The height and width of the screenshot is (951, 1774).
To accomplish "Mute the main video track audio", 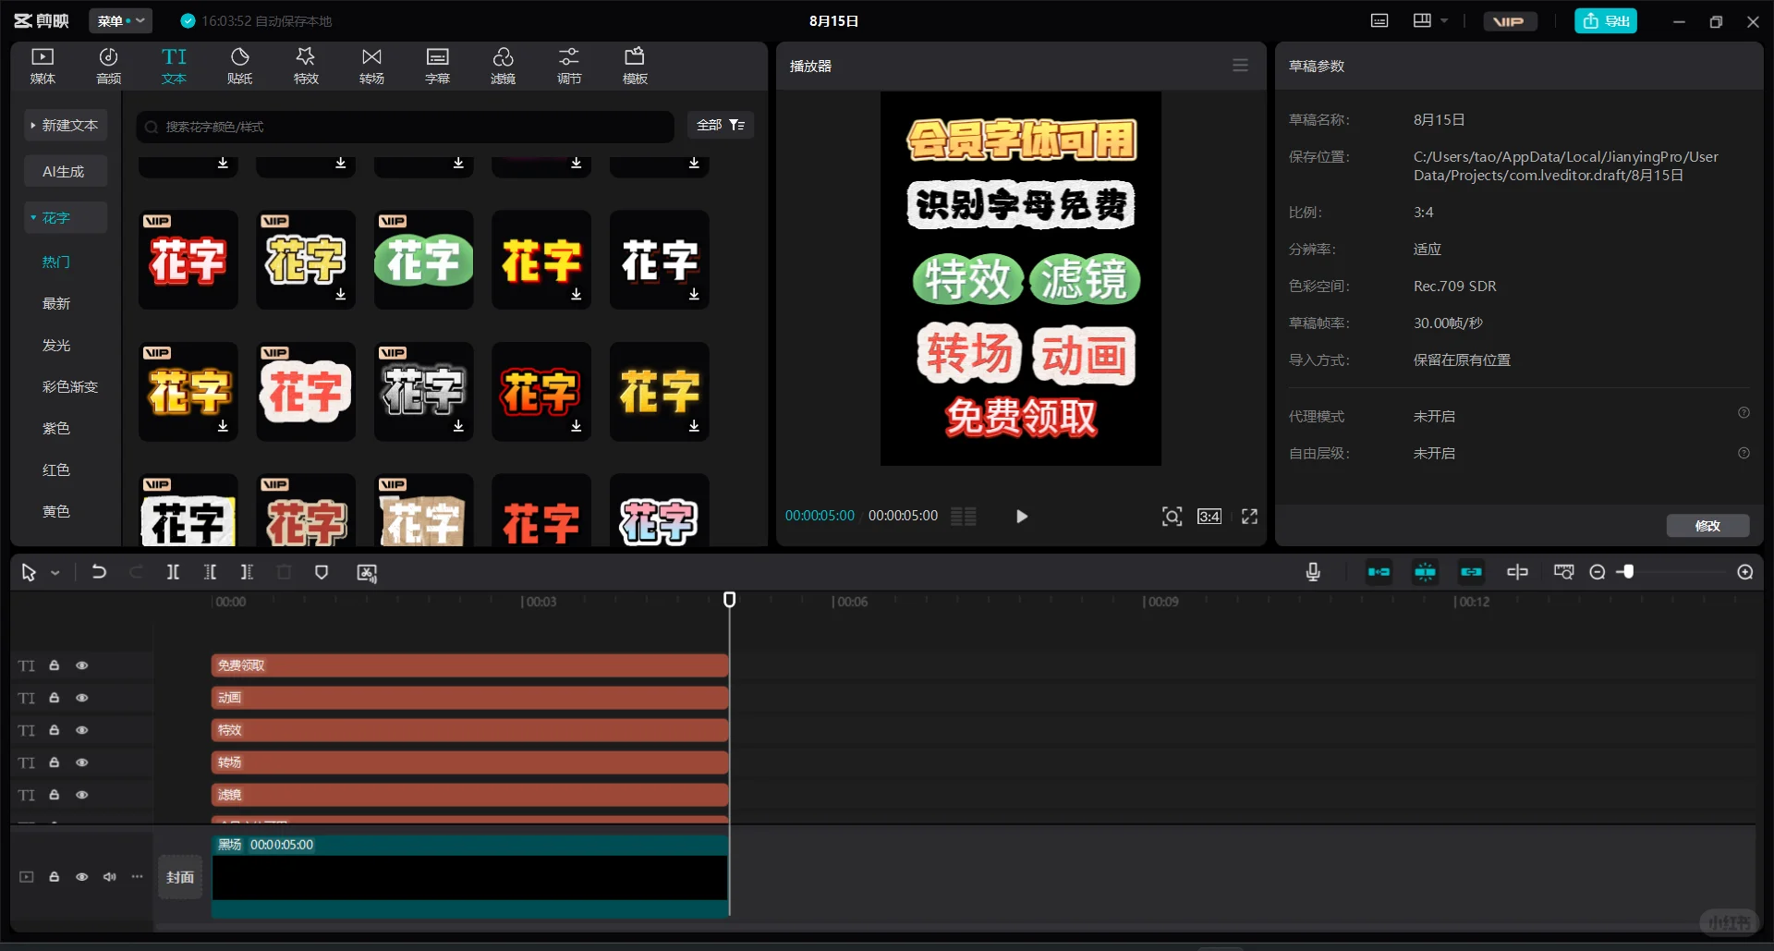I will (x=110, y=876).
